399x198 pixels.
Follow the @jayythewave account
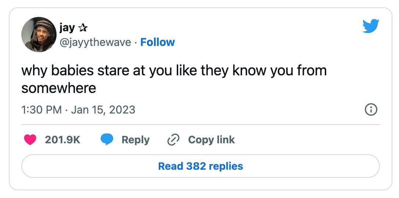[158, 42]
